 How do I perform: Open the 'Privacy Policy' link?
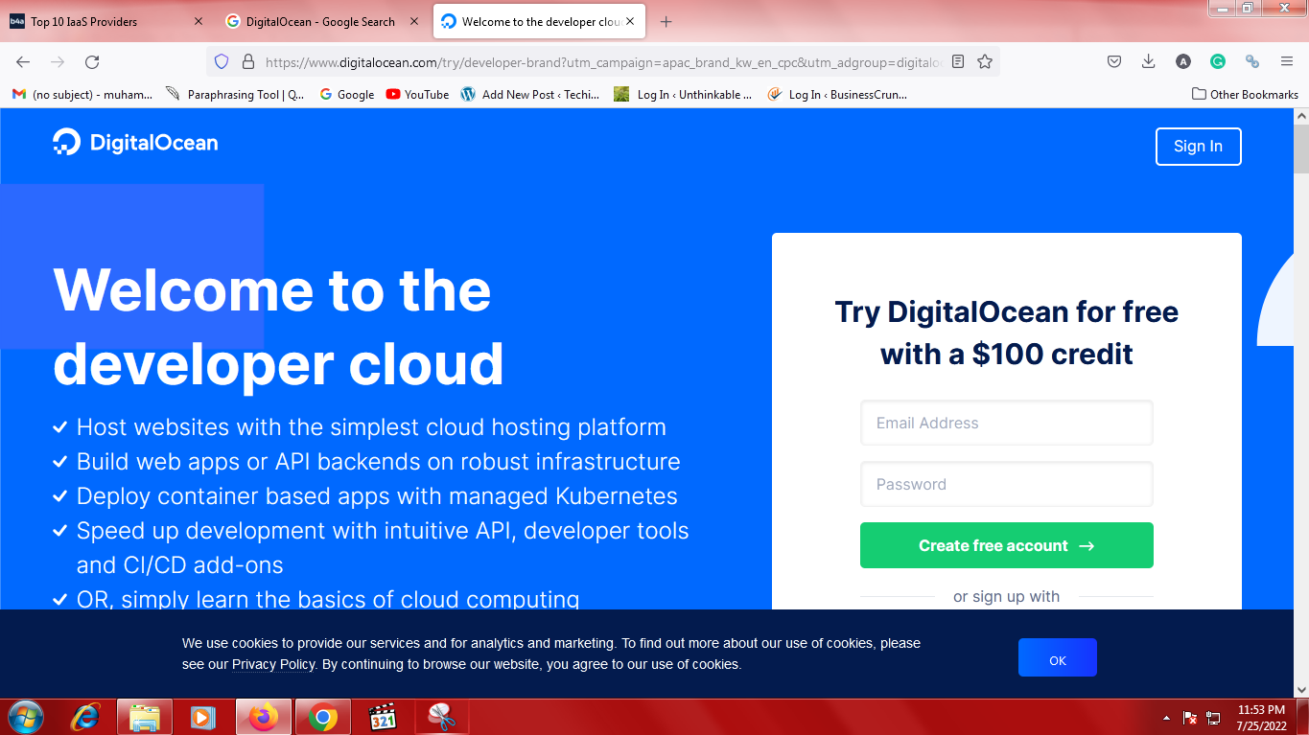[x=273, y=664]
